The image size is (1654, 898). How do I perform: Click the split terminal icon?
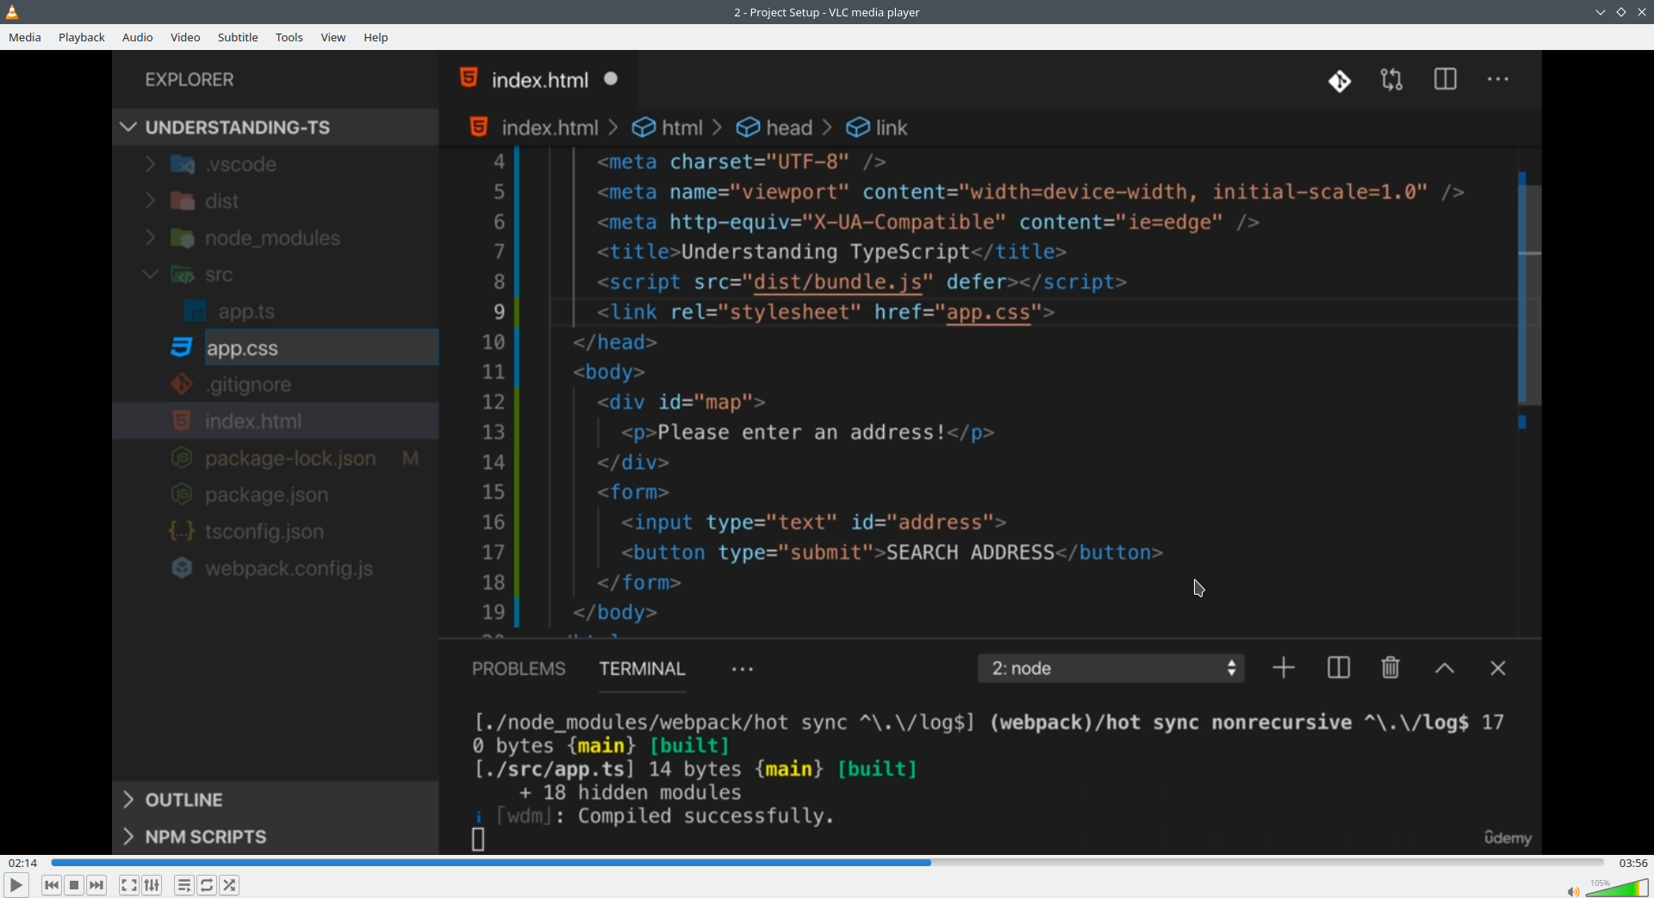(1339, 668)
